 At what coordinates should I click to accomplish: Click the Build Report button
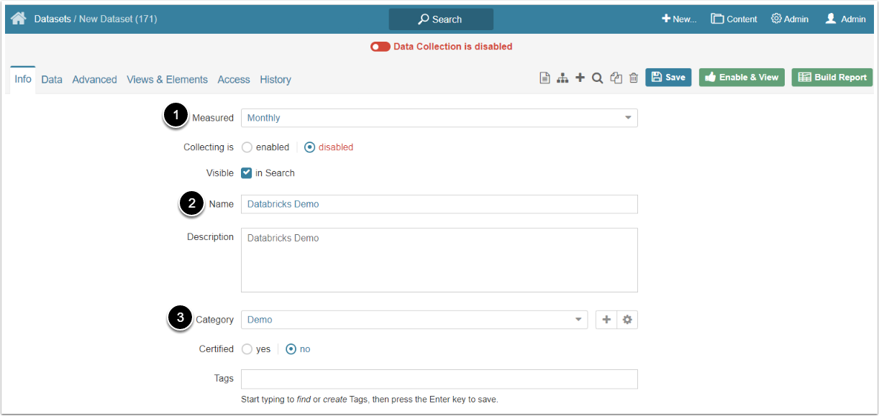coord(832,78)
